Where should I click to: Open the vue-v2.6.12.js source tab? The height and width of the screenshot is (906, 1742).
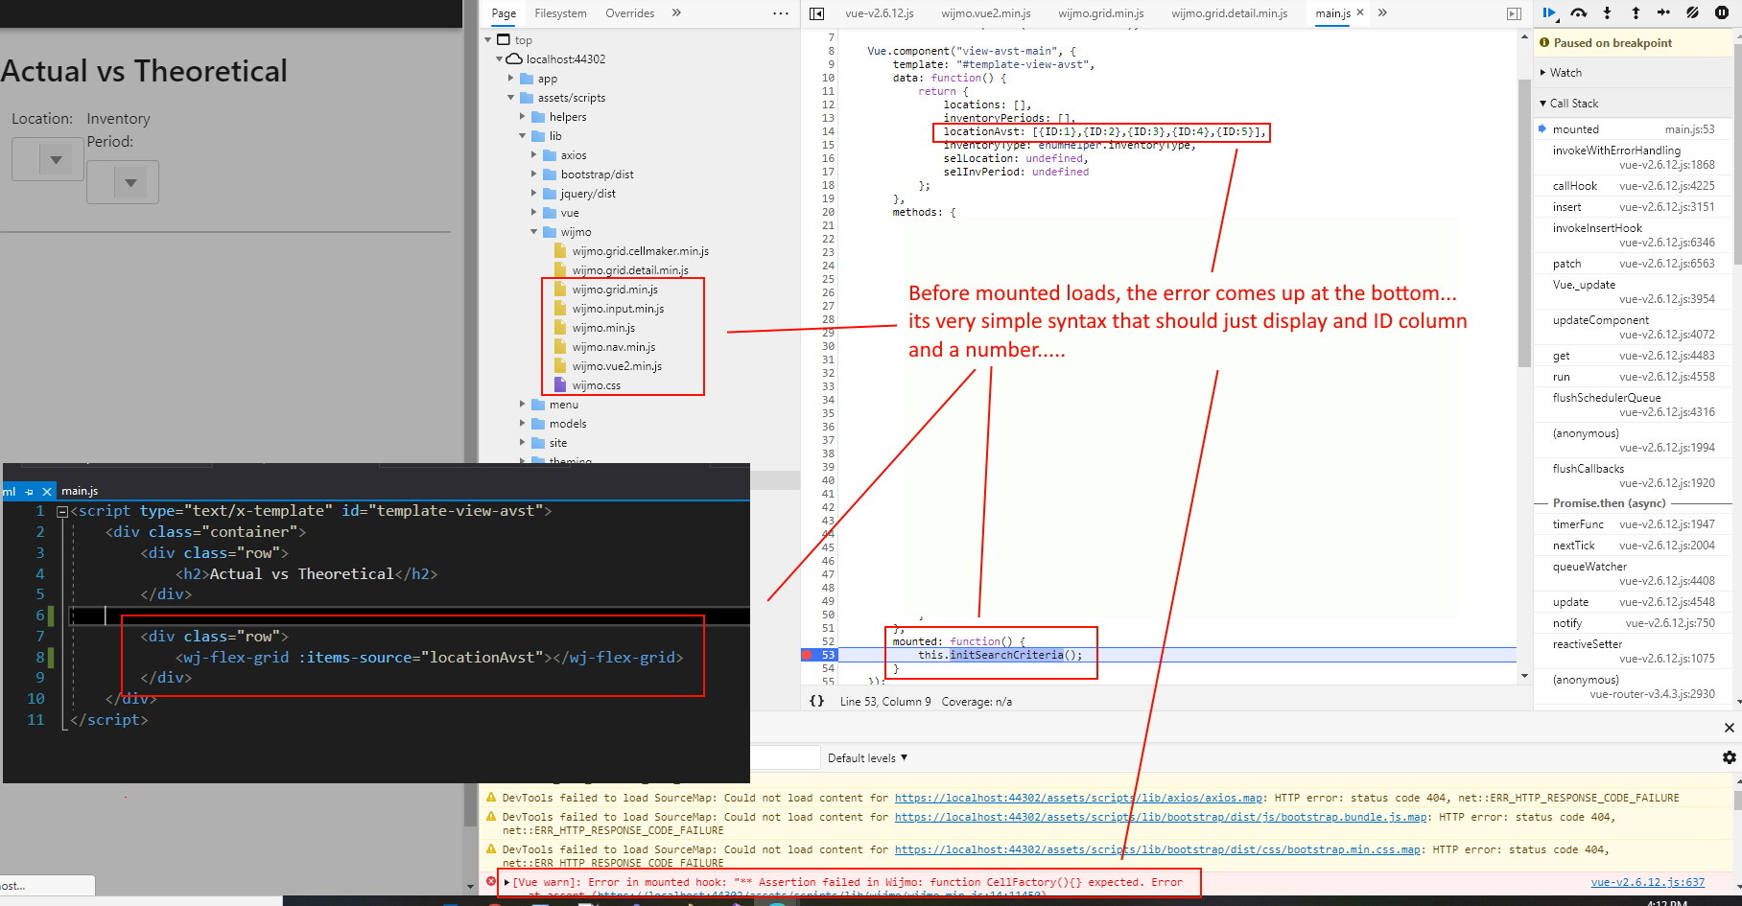coord(880,13)
